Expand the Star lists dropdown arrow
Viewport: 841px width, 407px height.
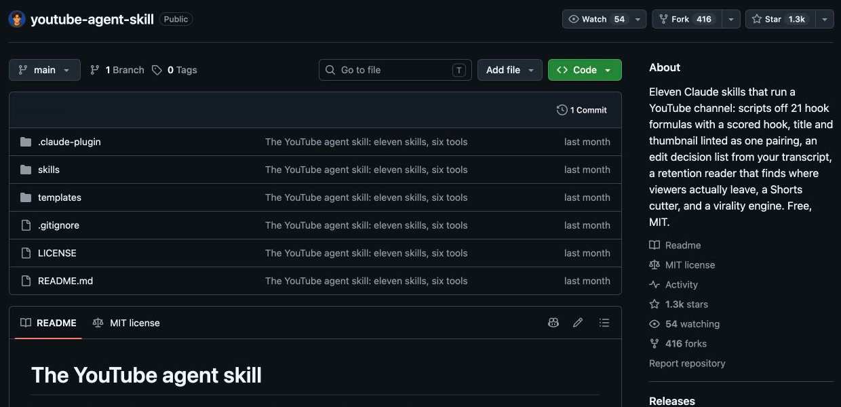(x=824, y=19)
